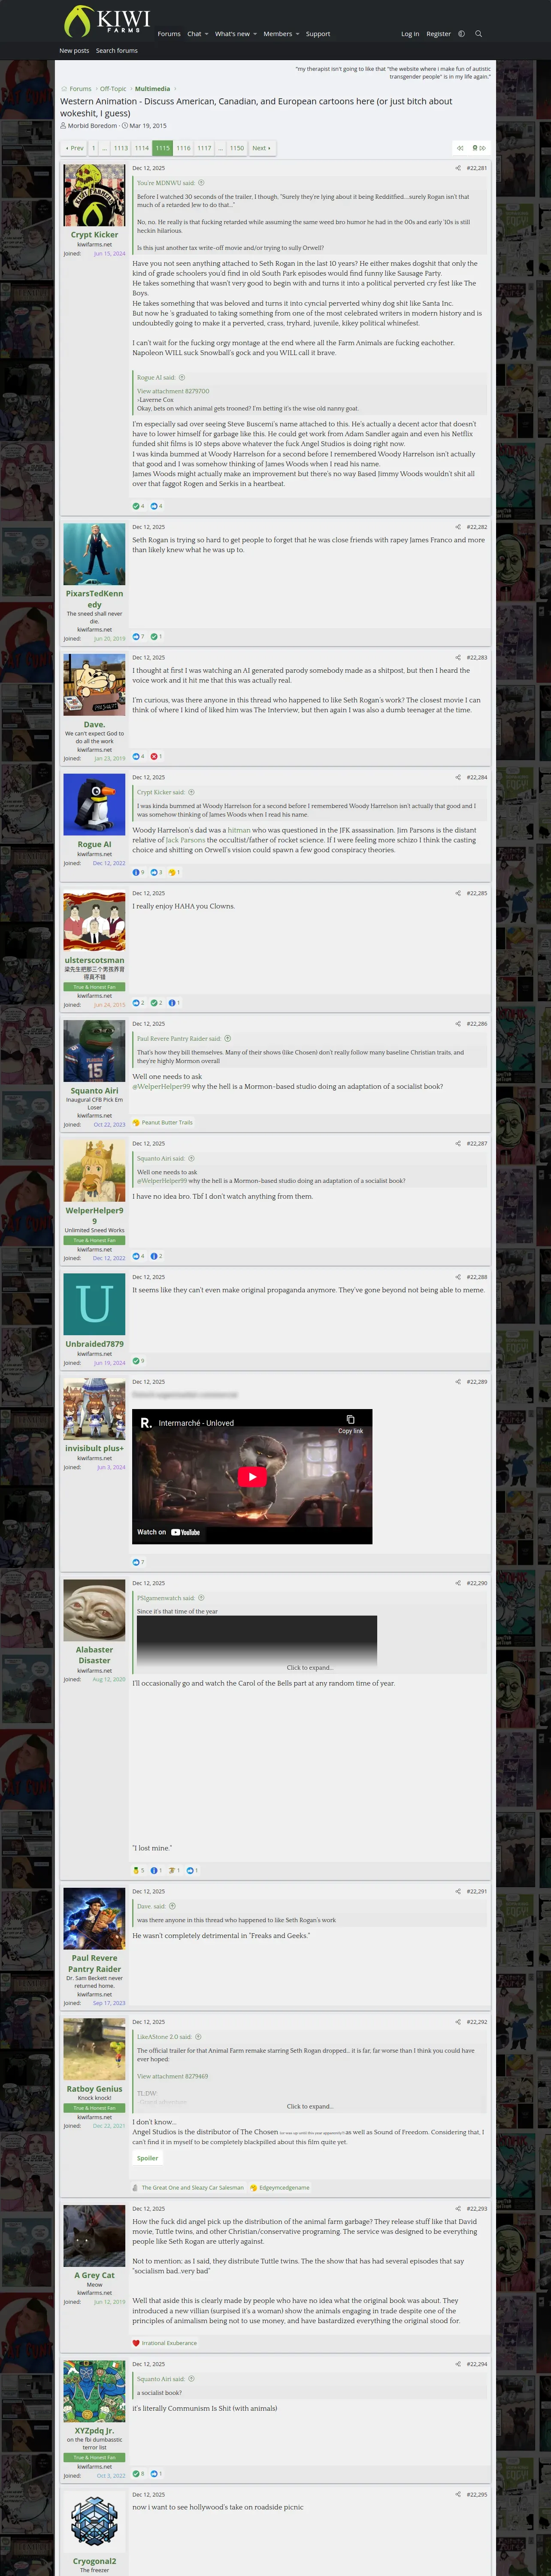The image size is (551, 2576).
Task: Share post #22,289 via its share icon
Action: click(458, 1382)
